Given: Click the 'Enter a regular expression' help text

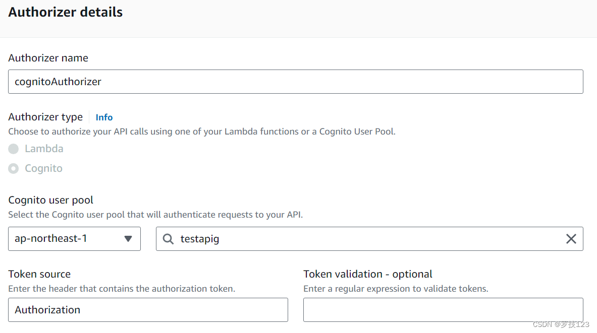Looking at the screenshot, I should [396, 289].
